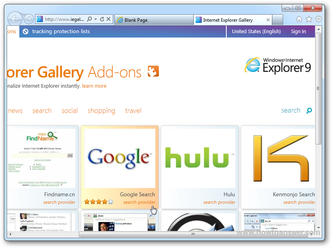Click the Google Search title
The width and height of the screenshot is (332, 248).
click(x=137, y=194)
